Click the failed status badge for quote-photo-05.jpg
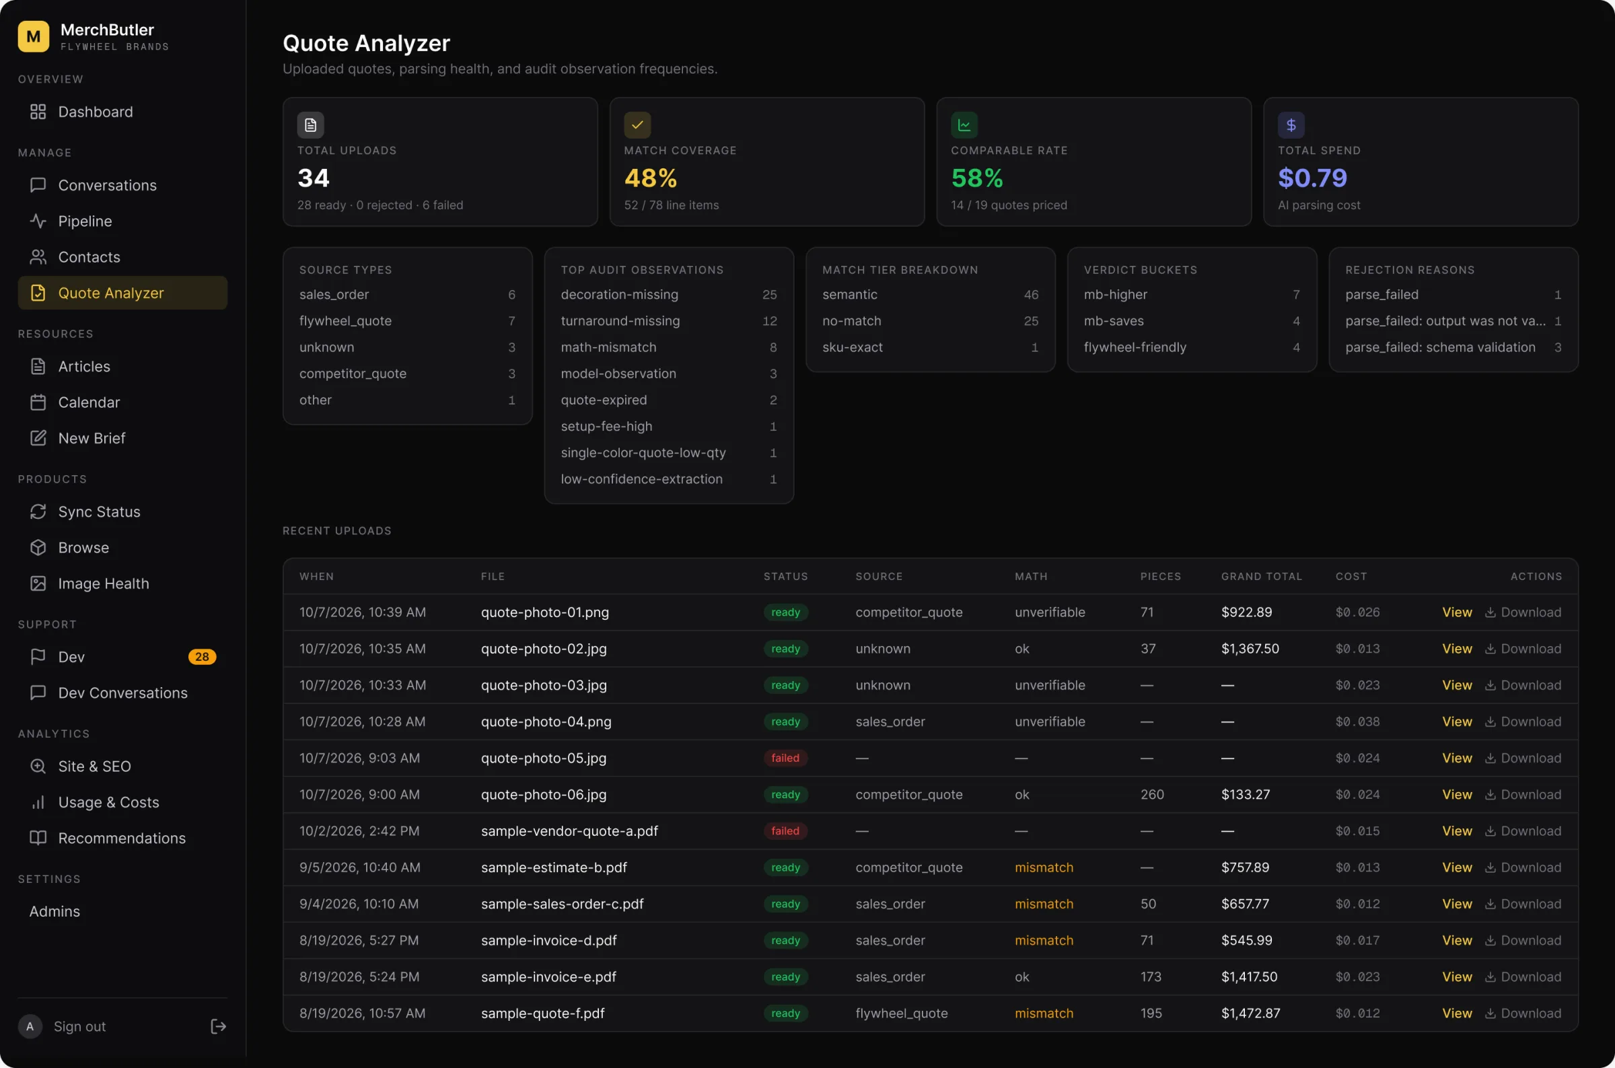 pos(785,758)
